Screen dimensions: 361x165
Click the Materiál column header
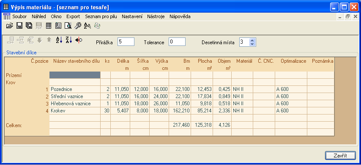244,61
